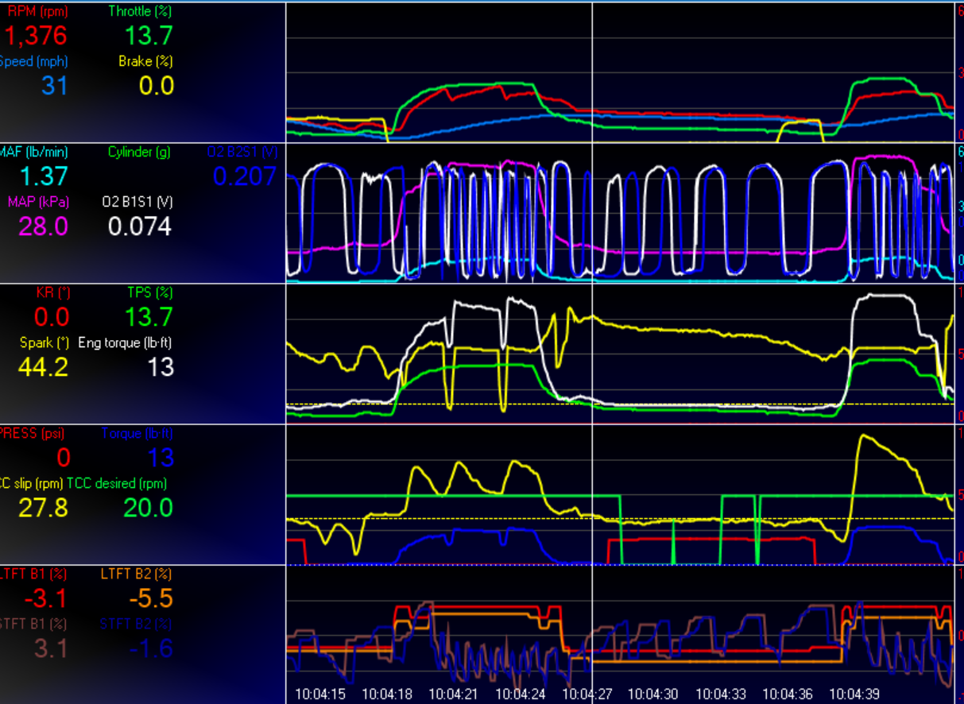Select the TPS (%) value 13.7
The image size is (964, 704).
[149, 317]
